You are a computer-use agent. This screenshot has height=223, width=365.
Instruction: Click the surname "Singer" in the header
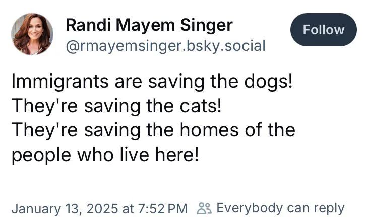point(207,26)
